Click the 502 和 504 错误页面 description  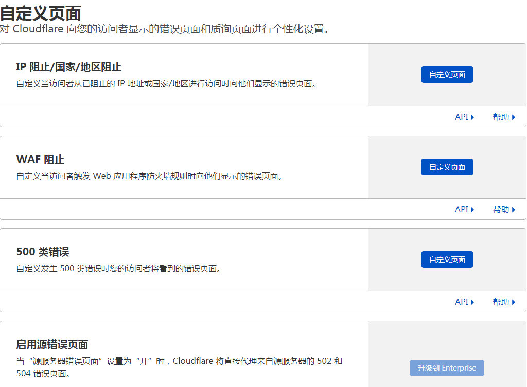(179, 367)
